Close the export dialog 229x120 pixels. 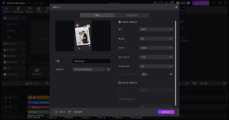pos(176,7)
